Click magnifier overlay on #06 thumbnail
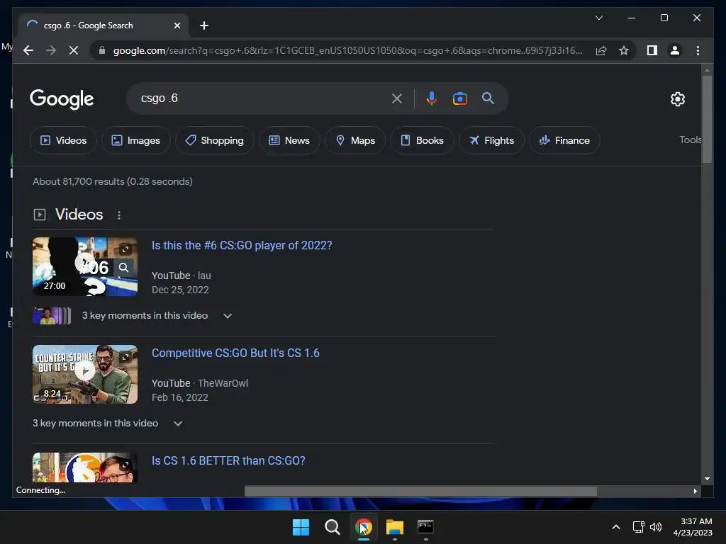The image size is (726, 544). pos(123,267)
